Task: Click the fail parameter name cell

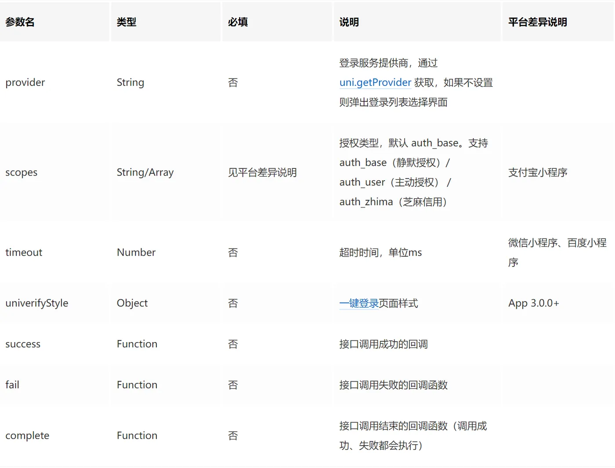Action: pos(12,385)
